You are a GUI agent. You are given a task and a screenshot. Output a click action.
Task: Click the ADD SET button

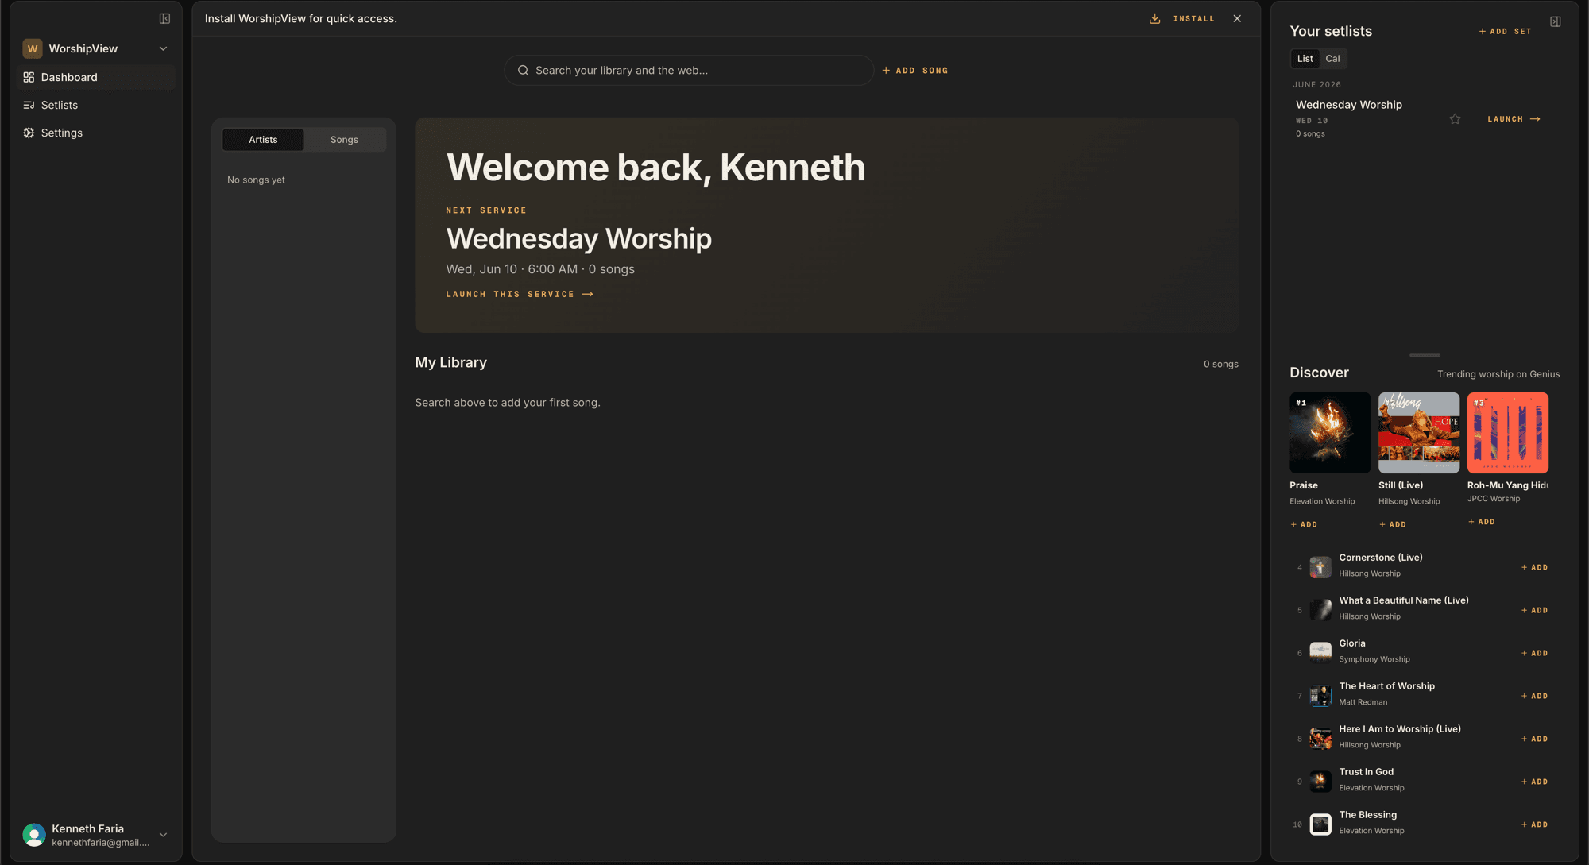(1505, 31)
